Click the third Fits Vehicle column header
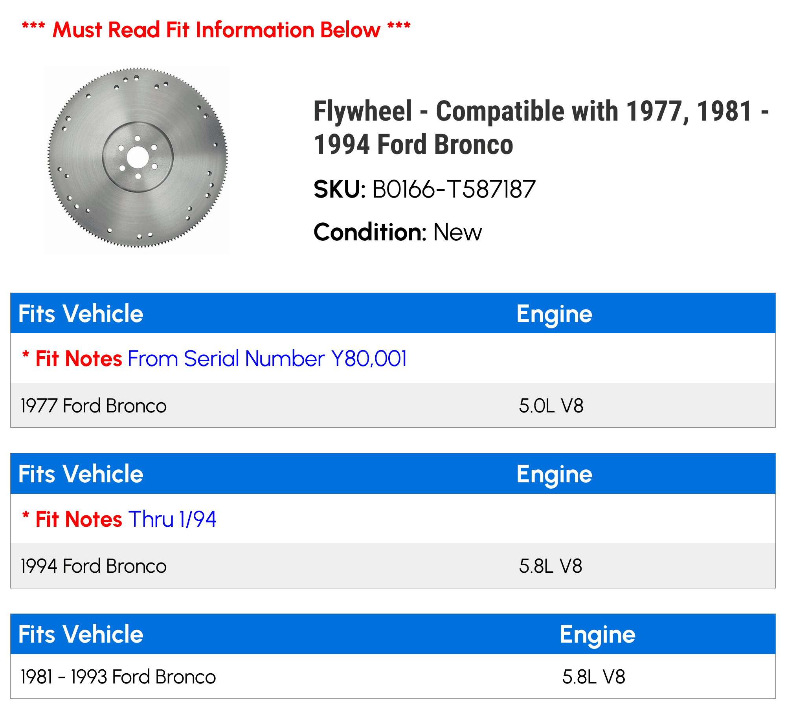Screen dimensions: 786x709 point(81,634)
